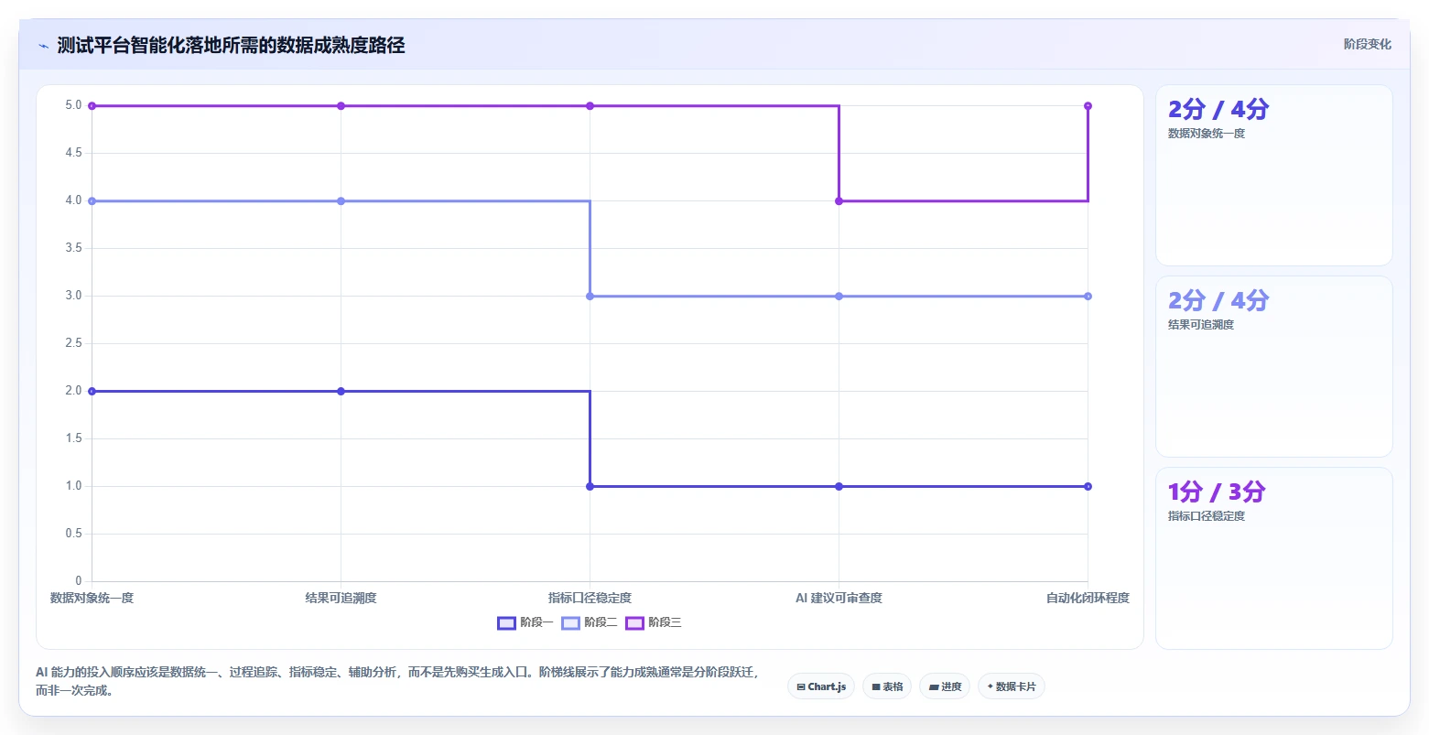Click the 结果可追溯度 x-axis label
1429x735 pixels.
pyautogui.click(x=341, y=599)
